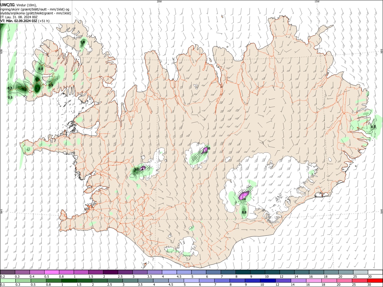Select the bright pink 0.5 swatch in top legend

coord(51,272)
